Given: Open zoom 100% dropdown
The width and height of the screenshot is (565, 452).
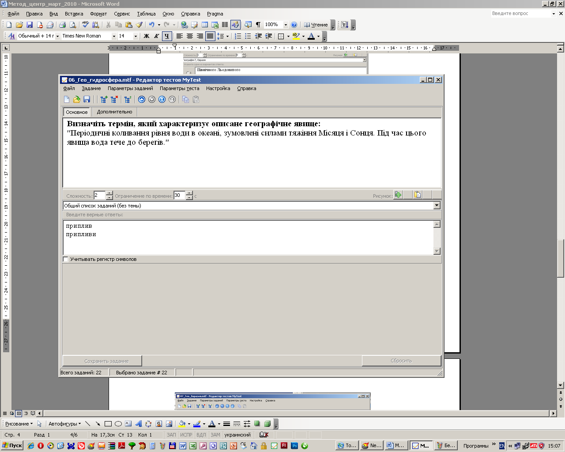Looking at the screenshot, I should pos(286,25).
